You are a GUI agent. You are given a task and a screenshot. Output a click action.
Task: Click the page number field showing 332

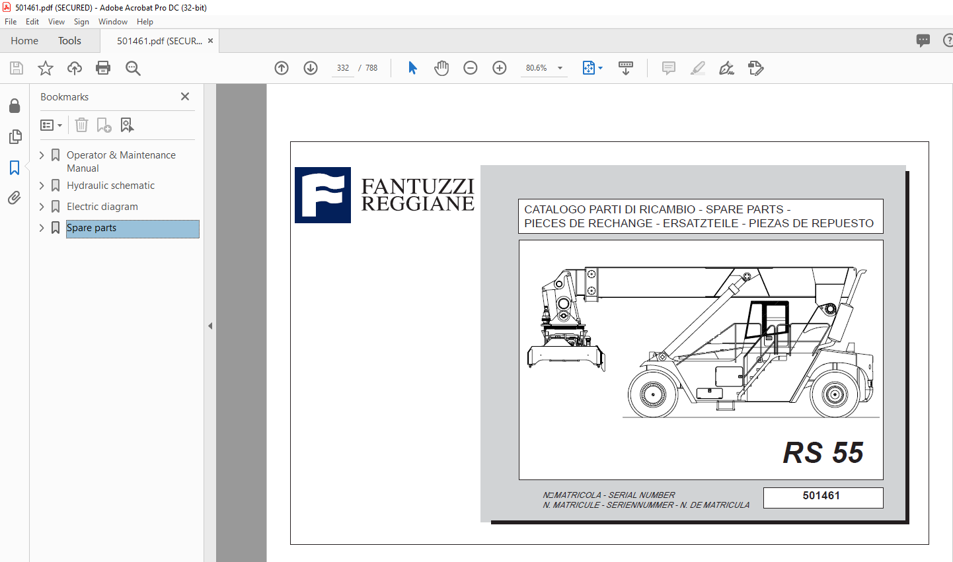pyautogui.click(x=342, y=68)
